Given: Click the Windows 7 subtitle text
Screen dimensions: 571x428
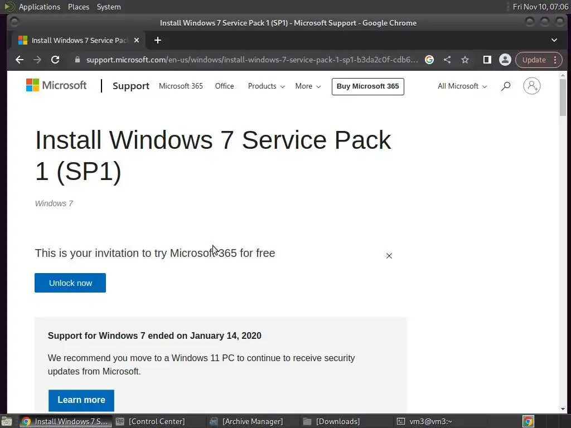Looking at the screenshot, I should click(x=54, y=203).
